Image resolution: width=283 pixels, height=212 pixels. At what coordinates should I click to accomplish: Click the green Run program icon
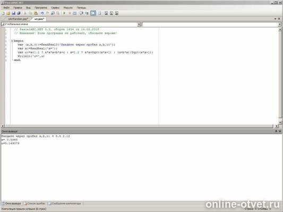(x=64, y=13)
